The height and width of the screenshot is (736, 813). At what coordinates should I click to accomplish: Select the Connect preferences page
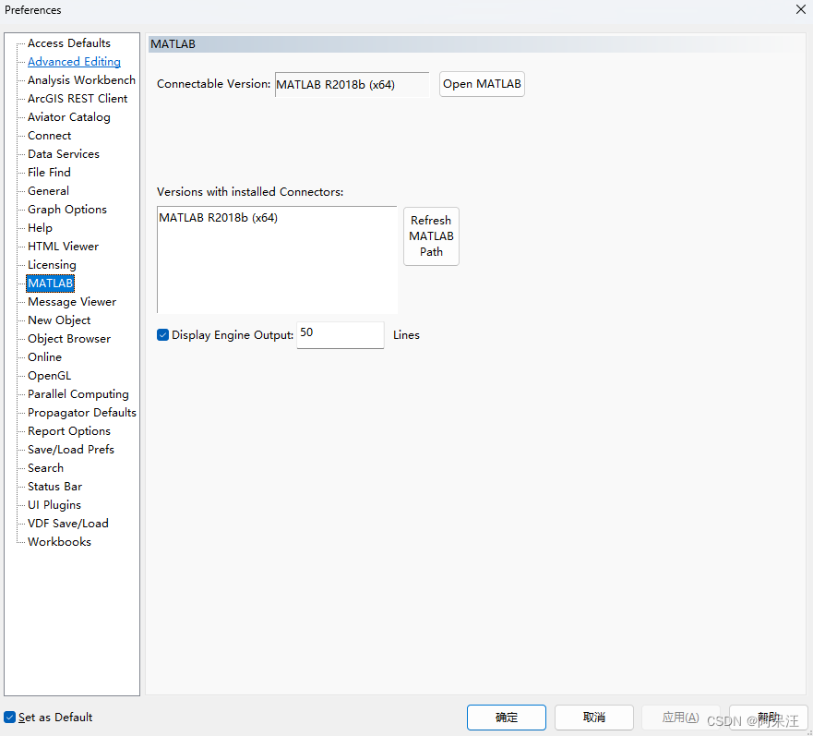[x=49, y=136]
